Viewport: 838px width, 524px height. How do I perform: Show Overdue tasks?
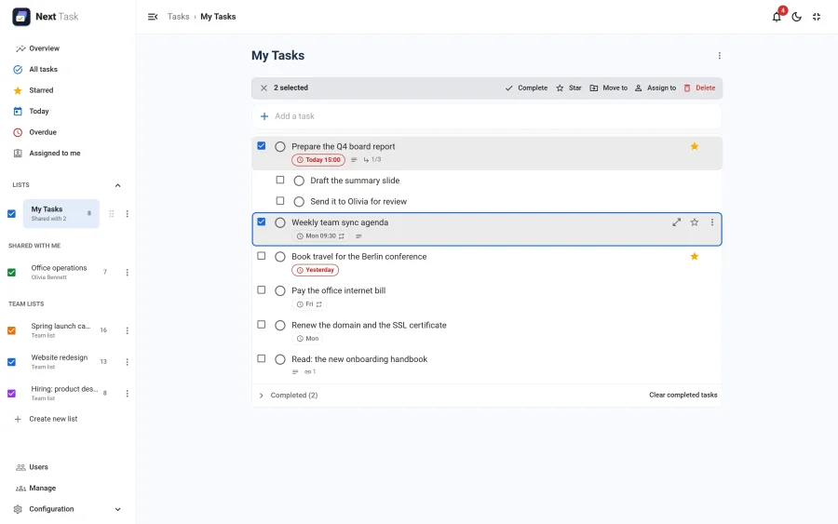(x=43, y=132)
